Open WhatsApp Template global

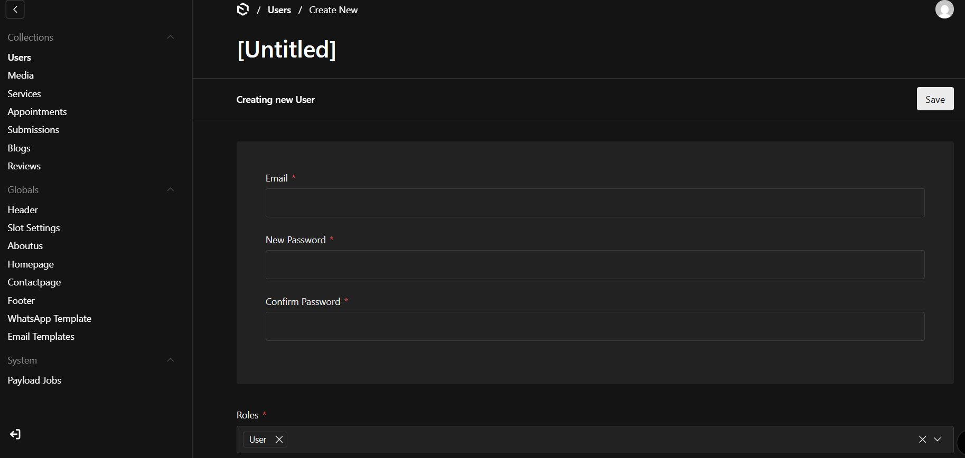pyautogui.click(x=50, y=319)
